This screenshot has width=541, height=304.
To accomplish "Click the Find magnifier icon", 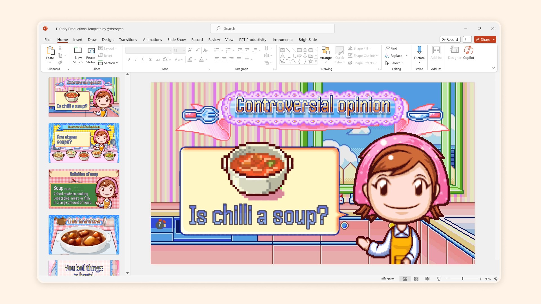I will click(388, 48).
